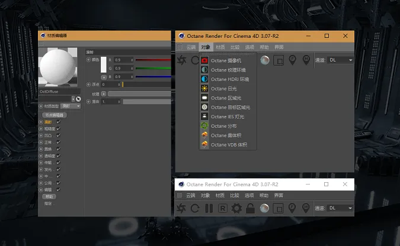This screenshot has width=400, height=246.
Task: Open the 通道 DL dropdown in upper window
Action: click(341, 60)
